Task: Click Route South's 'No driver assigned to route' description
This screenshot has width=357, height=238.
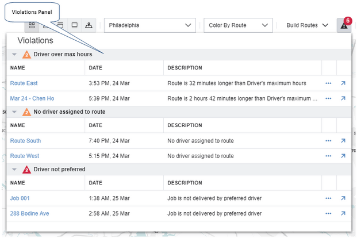Action: (201, 141)
